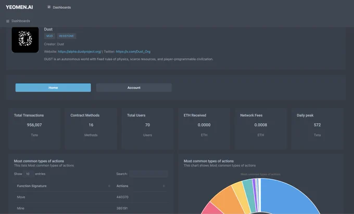Click the Total Users value 70
Image resolution: width=354 pixels, height=214 pixels.
[x=147, y=125]
